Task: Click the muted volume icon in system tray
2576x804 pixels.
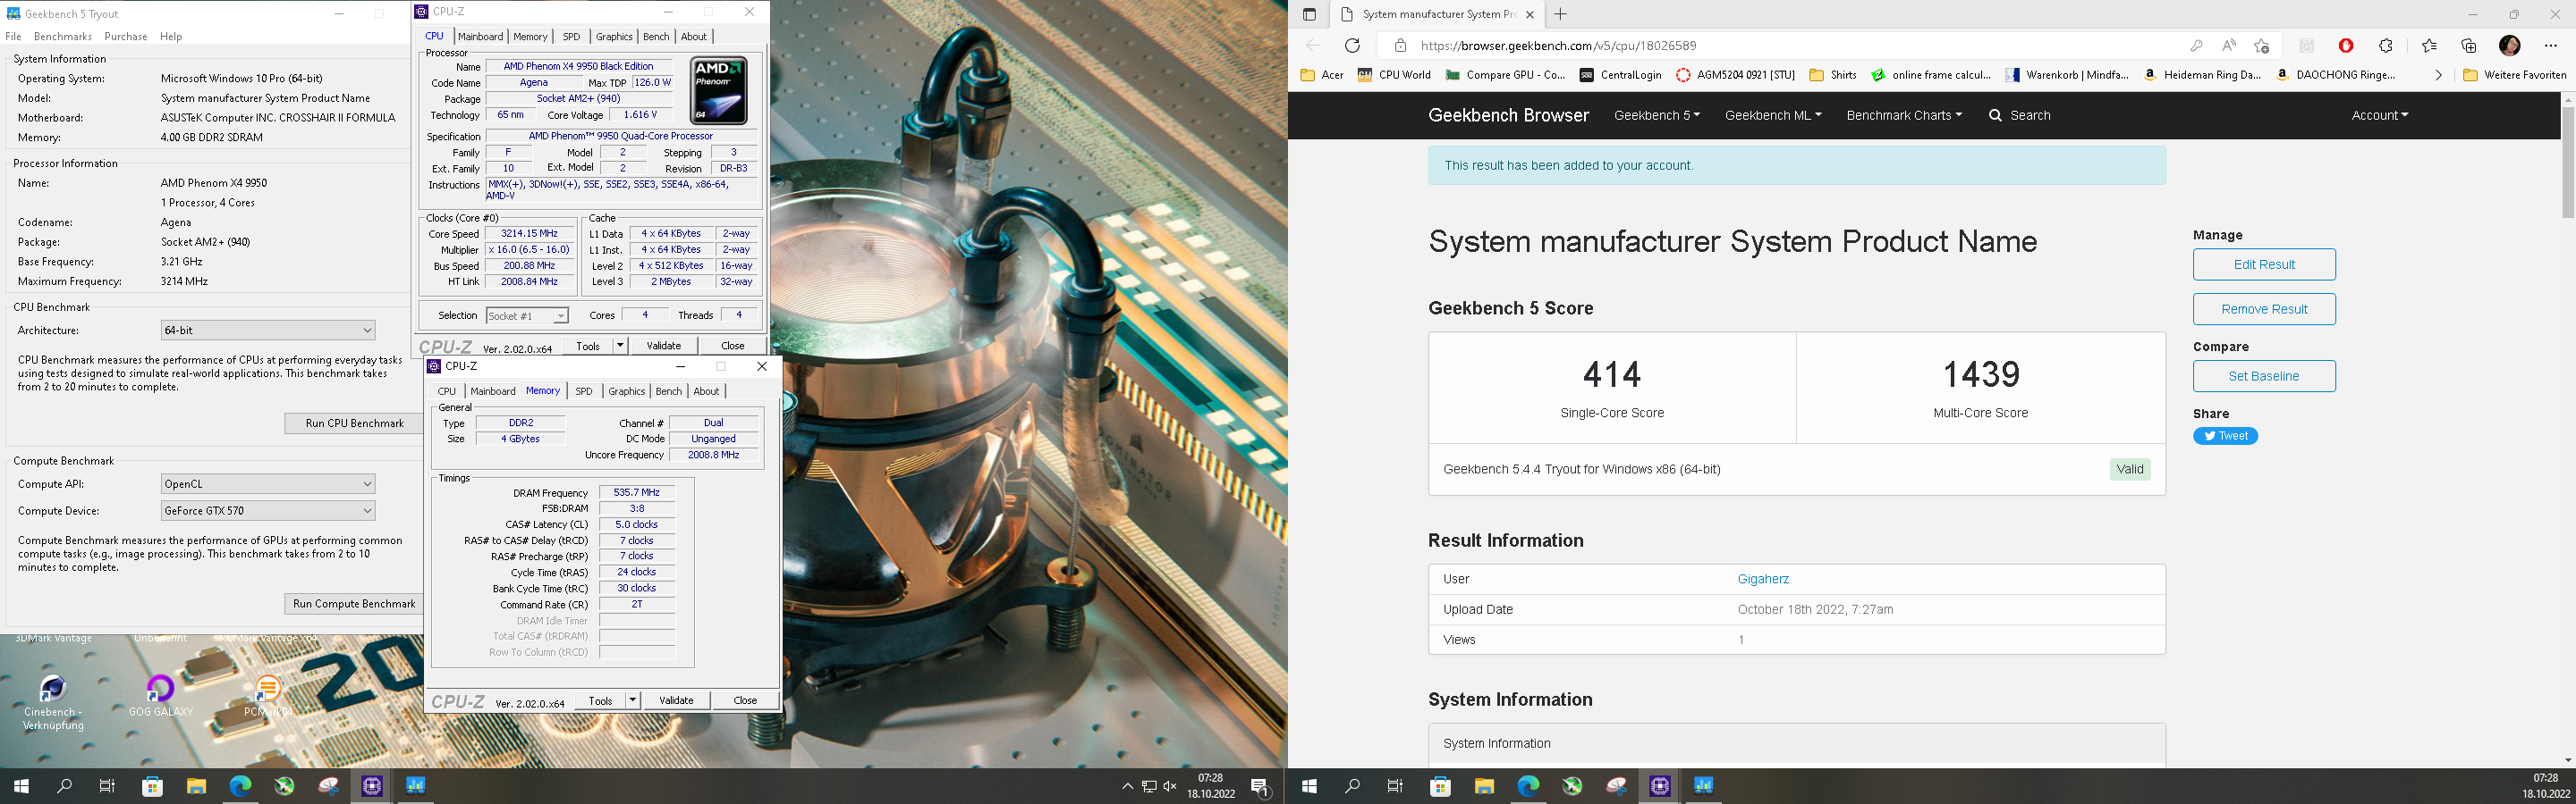Action: [1170, 786]
